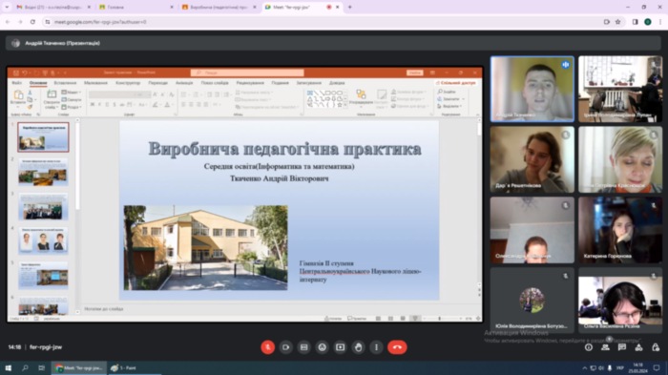Open the Chrome three-dot menu
Image resolution: width=668 pixels, height=375 pixels.
point(660,22)
